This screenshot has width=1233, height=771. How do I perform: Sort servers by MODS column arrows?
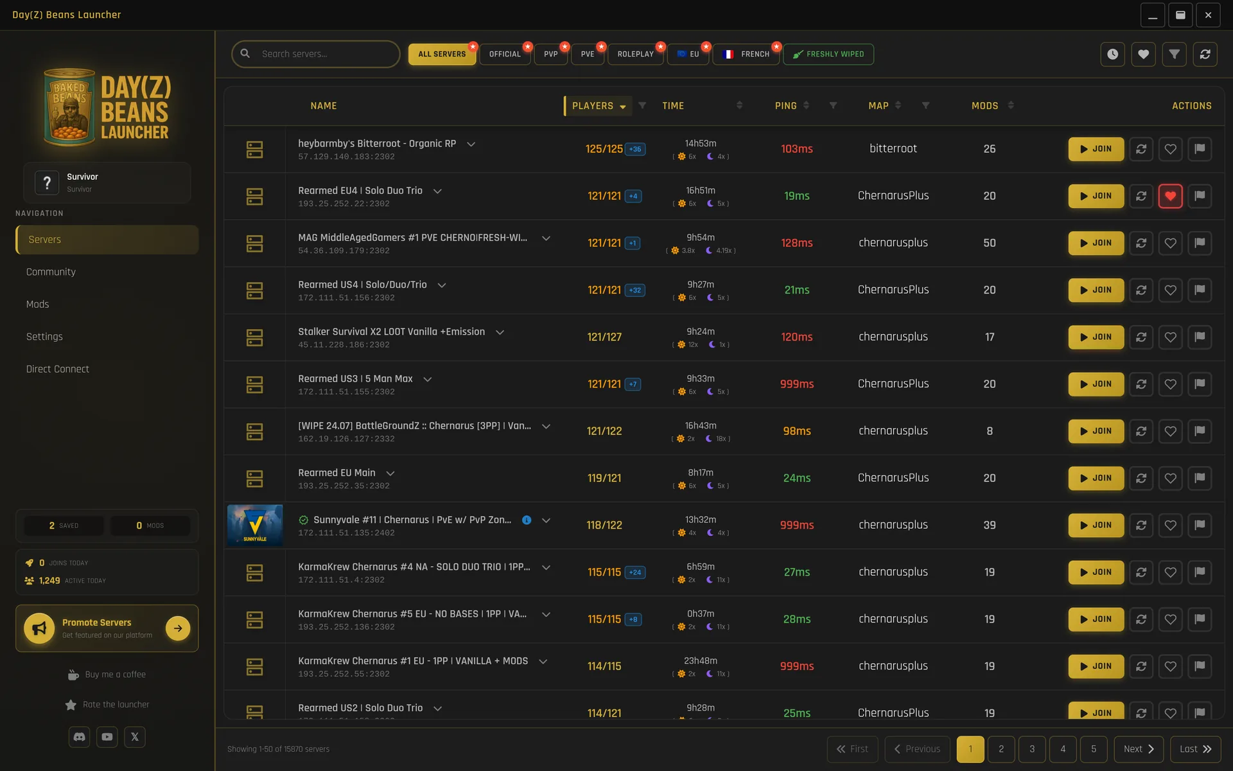[x=1011, y=105]
